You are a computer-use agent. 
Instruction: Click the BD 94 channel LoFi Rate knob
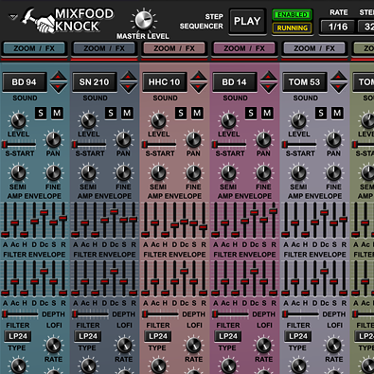53,345
